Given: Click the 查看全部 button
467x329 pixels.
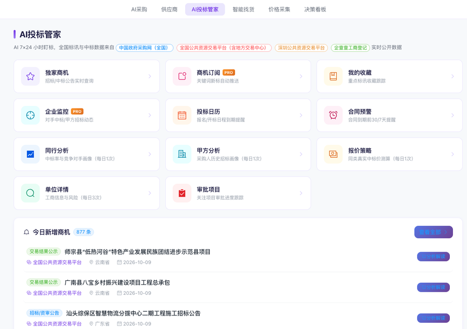Looking at the screenshot, I should click(x=434, y=232).
